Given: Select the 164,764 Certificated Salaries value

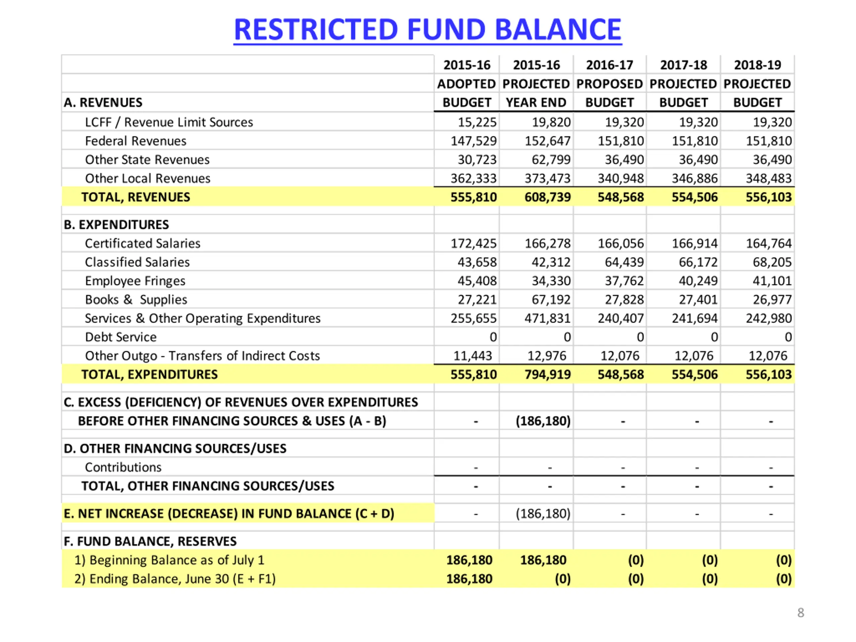Looking at the screenshot, I should click(x=769, y=243).
